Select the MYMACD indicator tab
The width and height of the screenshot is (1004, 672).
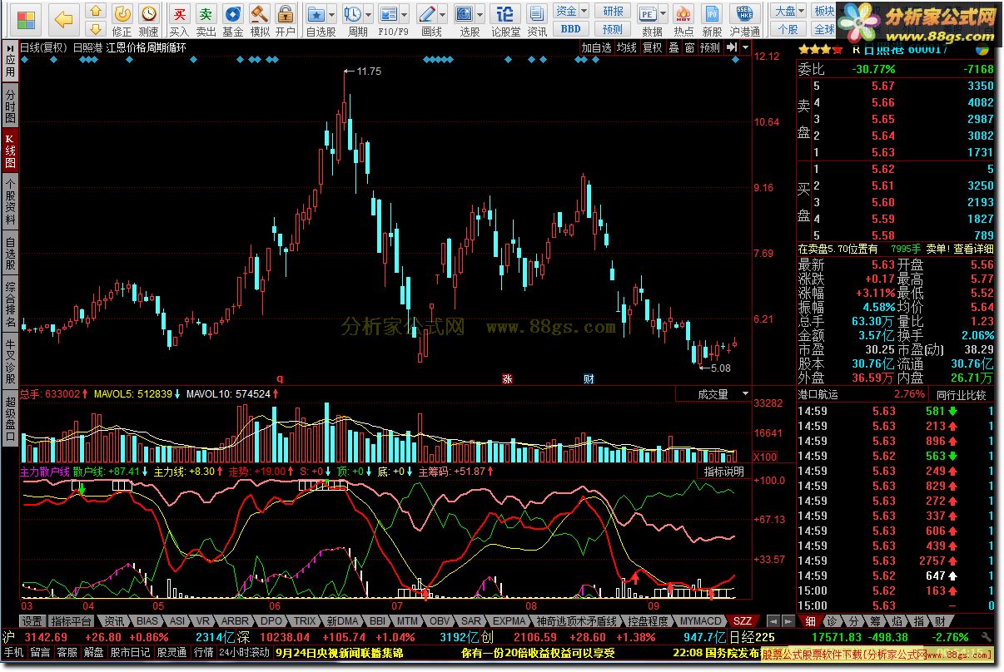coord(700,621)
